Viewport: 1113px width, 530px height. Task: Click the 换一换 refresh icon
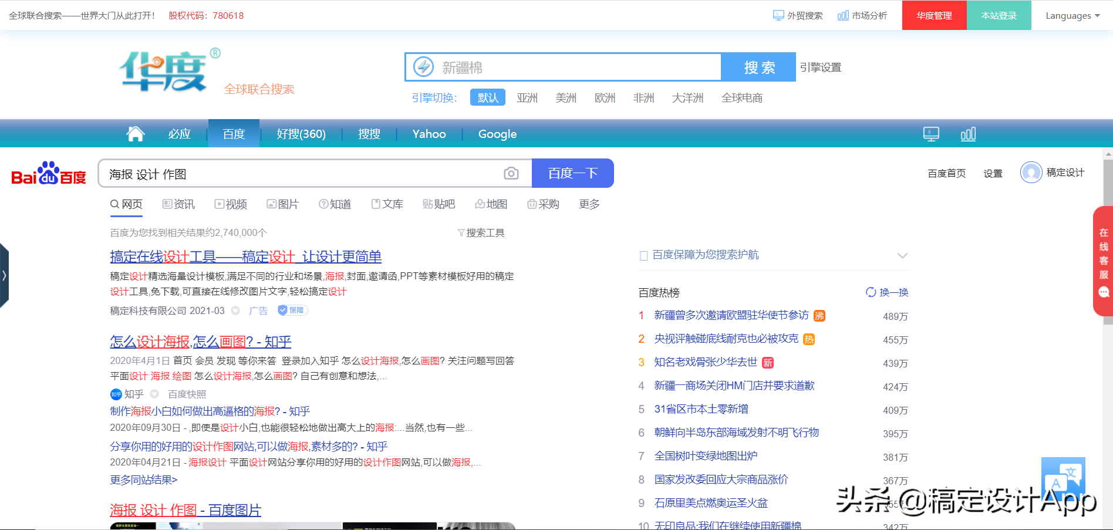point(871,292)
